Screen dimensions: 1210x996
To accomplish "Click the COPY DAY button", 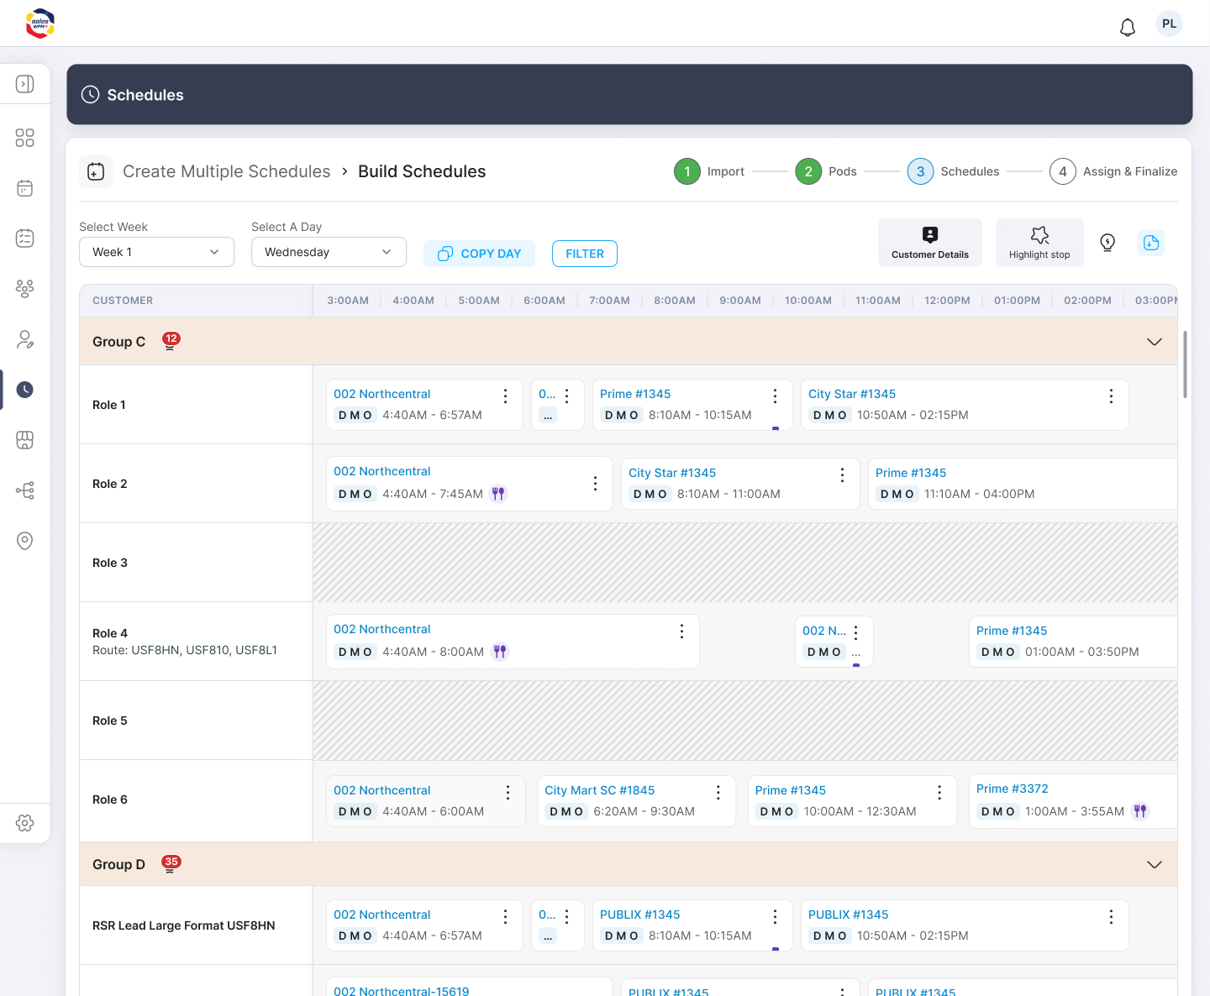I will coord(480,254).
